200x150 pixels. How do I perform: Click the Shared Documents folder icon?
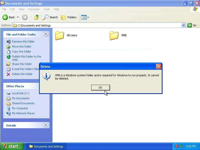8,103
